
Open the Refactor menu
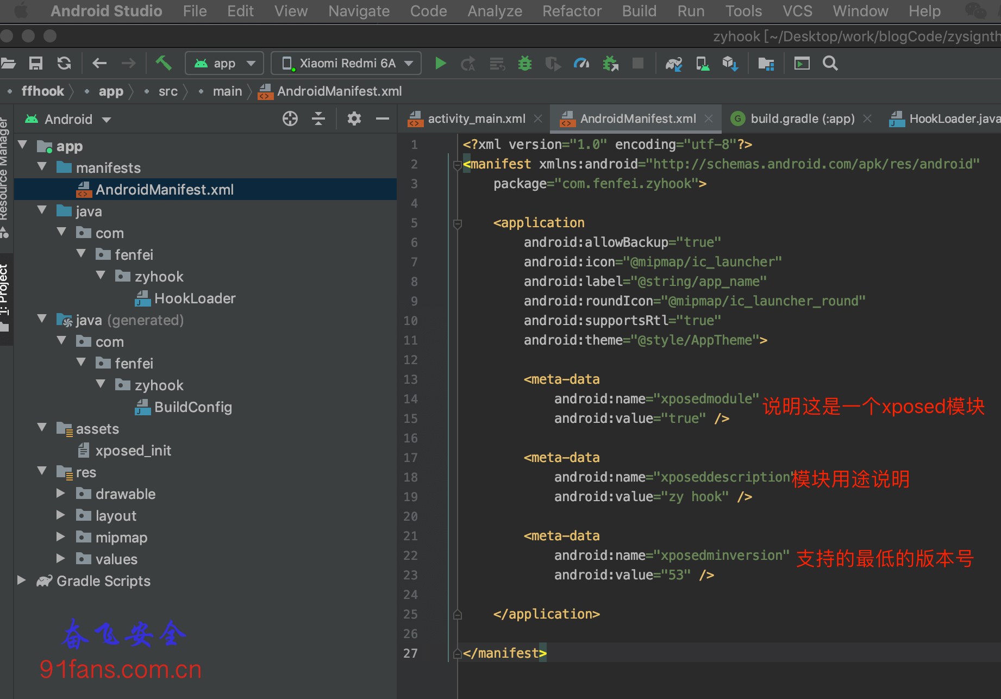click(x=572, y=11)
